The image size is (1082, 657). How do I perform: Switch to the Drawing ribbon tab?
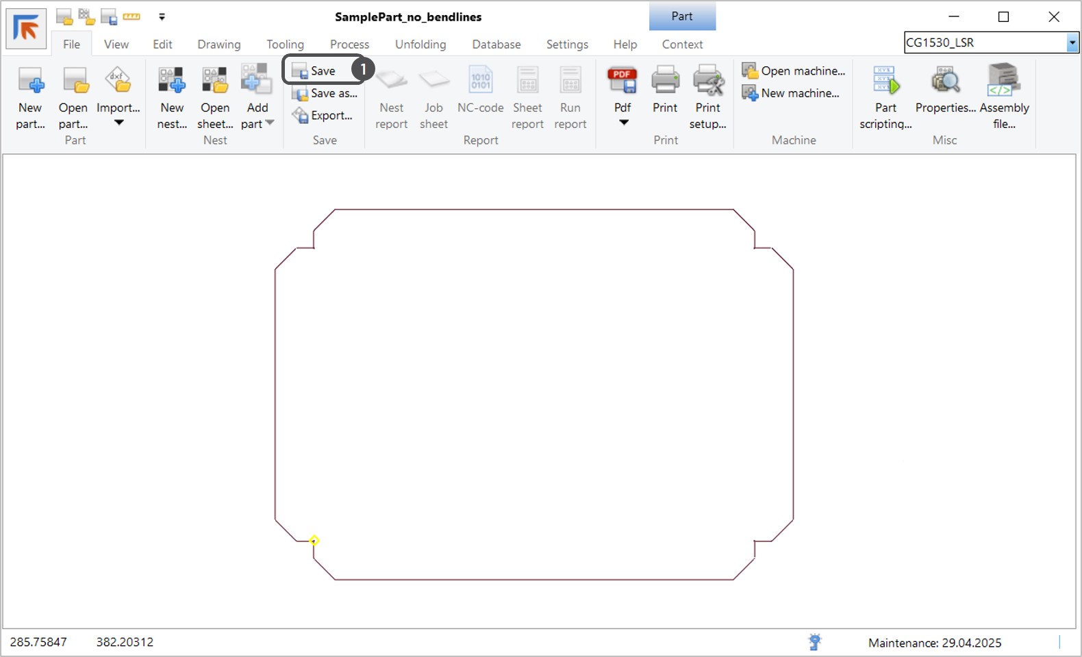pyautogui.click(x=218, y=44)
